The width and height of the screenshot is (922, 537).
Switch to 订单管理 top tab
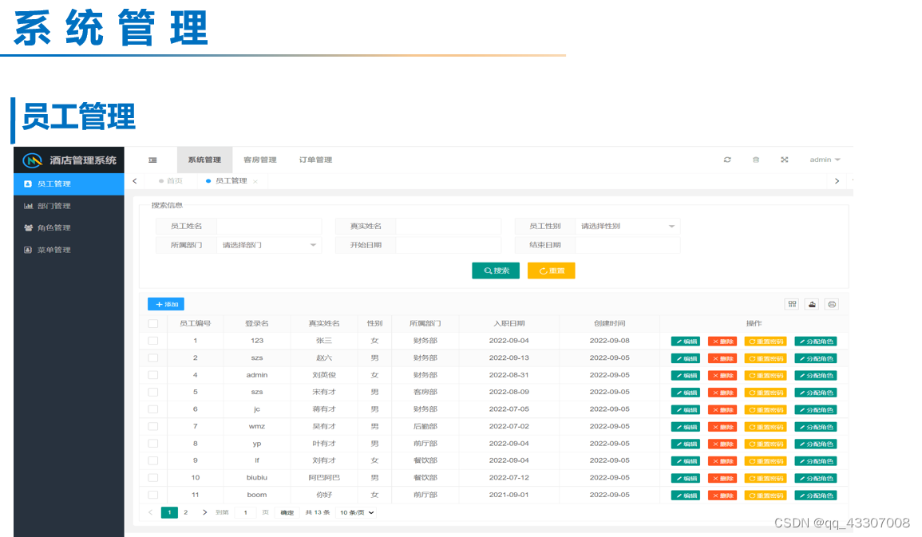click(x=316, y=160)
